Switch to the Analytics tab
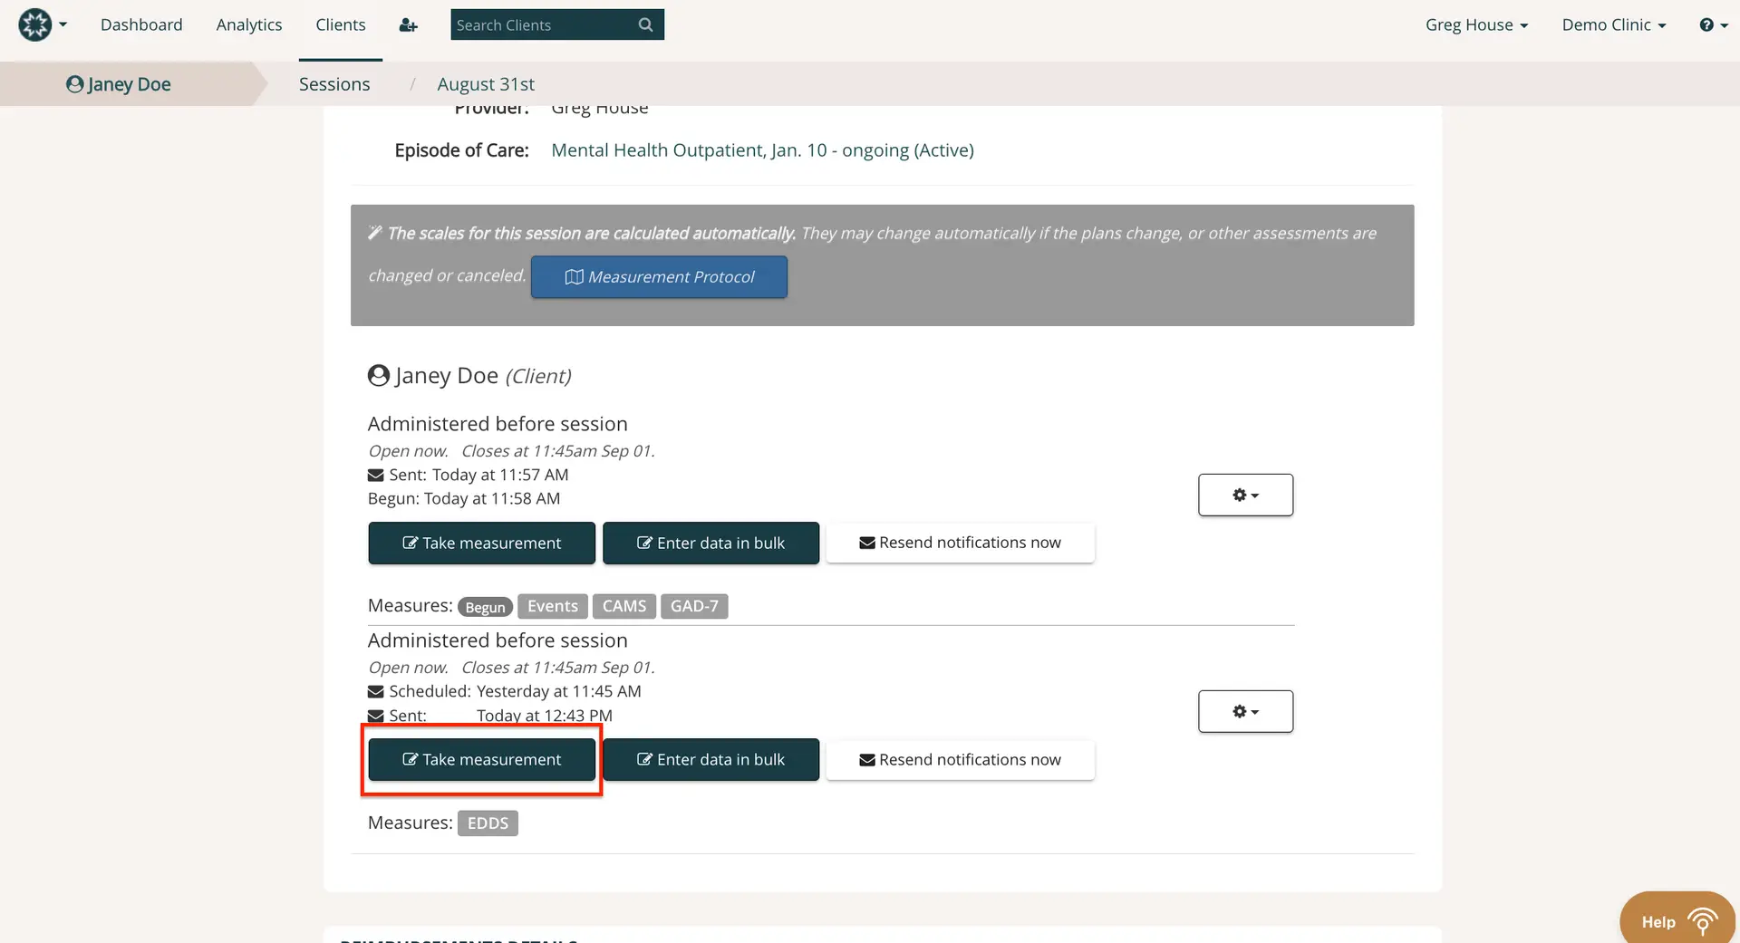Viewport: 1740px width, 943px height. click(x=248, y=24)
